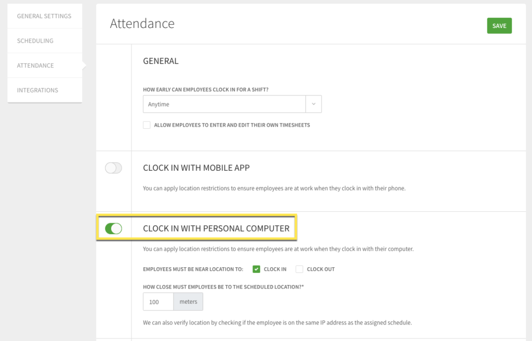The height and width of the screenshot is (341, 532).
Task: Open the Integrations section
Action: click(x=37, y=90)
